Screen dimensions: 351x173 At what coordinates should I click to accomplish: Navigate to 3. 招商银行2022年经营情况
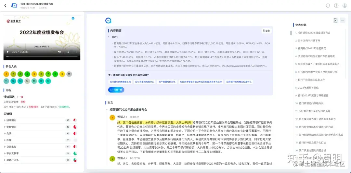310,48
